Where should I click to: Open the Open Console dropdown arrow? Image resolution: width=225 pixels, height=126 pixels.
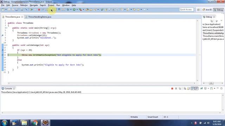click(214, 89)
